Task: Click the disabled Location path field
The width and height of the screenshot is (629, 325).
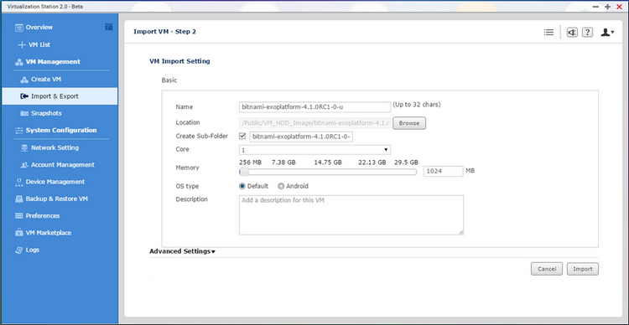Action: point(314,122)
